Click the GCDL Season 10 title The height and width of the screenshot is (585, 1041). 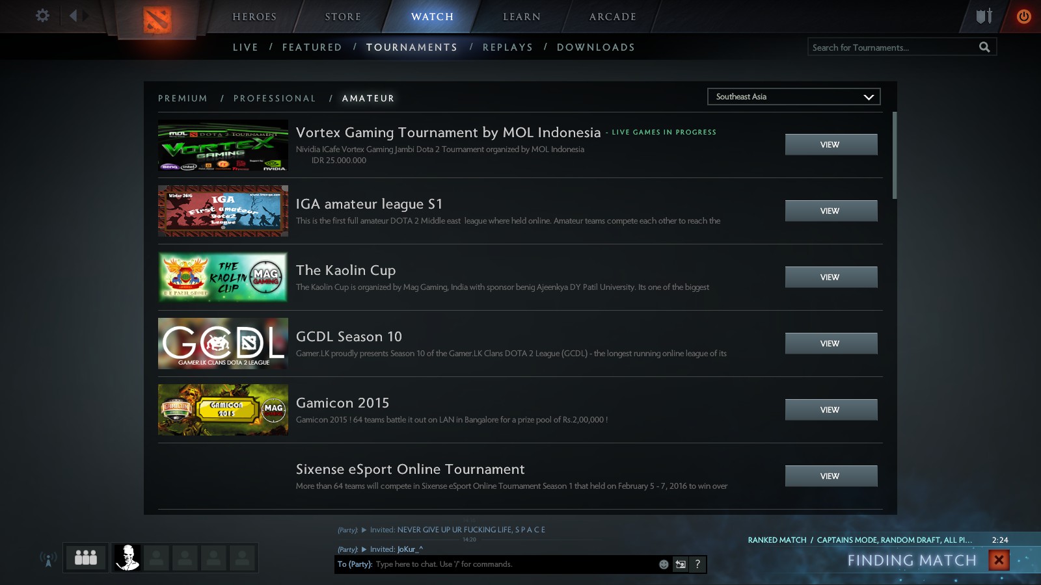pyautogui.click(x=349, y=337)
